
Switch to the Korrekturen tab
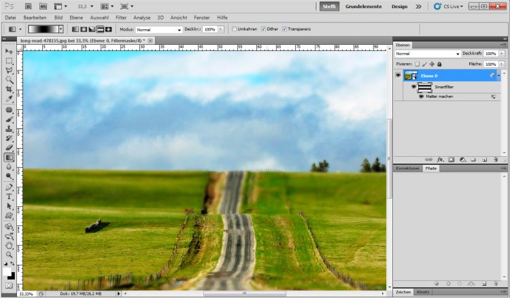(408, 168)
